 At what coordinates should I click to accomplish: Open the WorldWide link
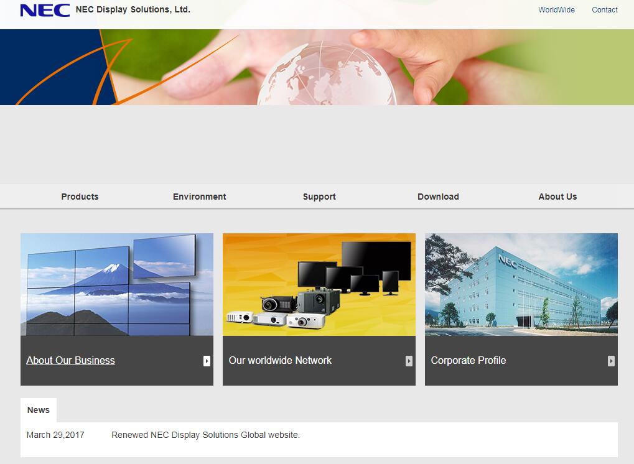click(x=556, y=10)
